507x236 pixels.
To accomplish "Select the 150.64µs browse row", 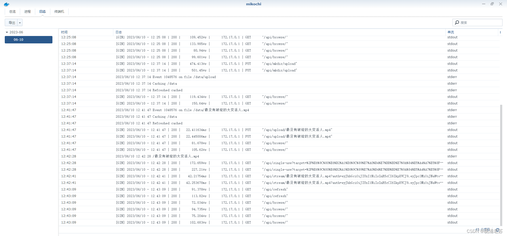I will (279, 103).
